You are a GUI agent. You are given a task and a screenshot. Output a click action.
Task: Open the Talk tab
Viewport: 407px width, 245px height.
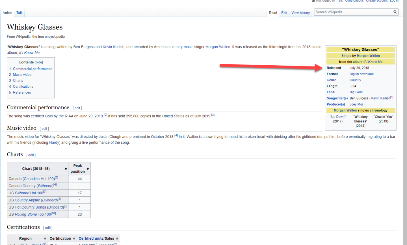[x=19, y=13]
